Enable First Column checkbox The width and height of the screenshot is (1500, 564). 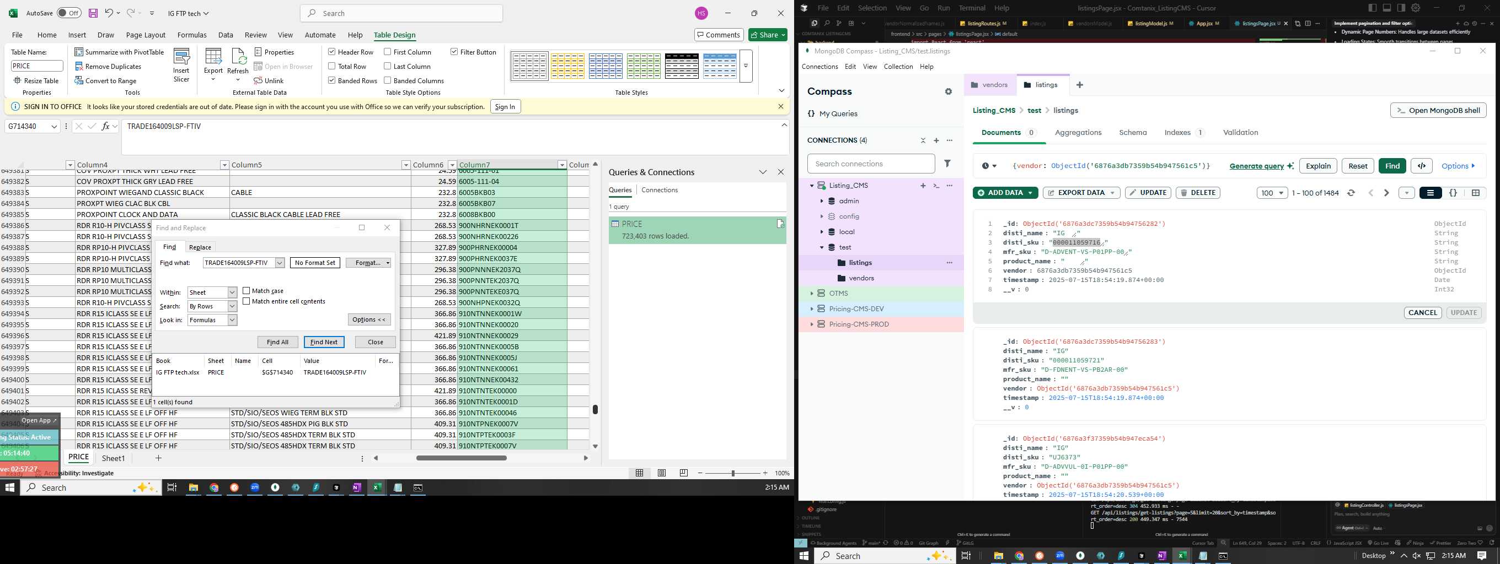pos(387,52)
